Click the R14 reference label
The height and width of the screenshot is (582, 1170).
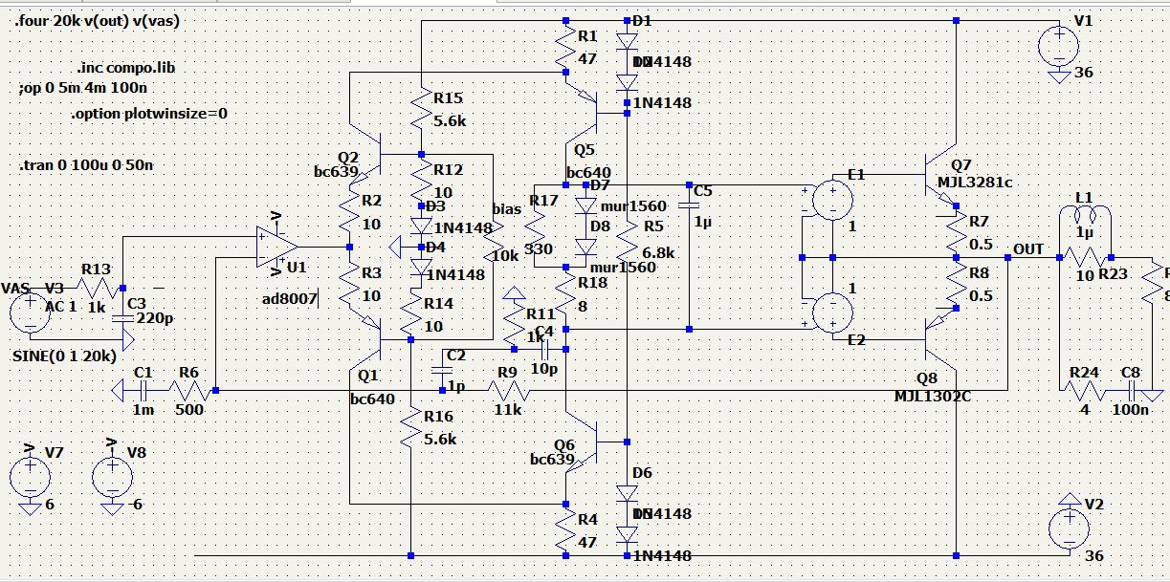(x=441, y=302)
